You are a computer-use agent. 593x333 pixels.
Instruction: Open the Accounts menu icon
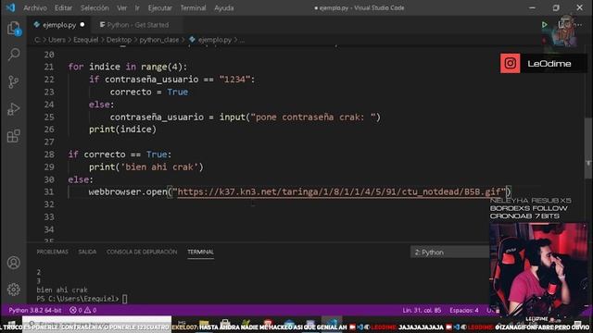[x=14, y=263]
